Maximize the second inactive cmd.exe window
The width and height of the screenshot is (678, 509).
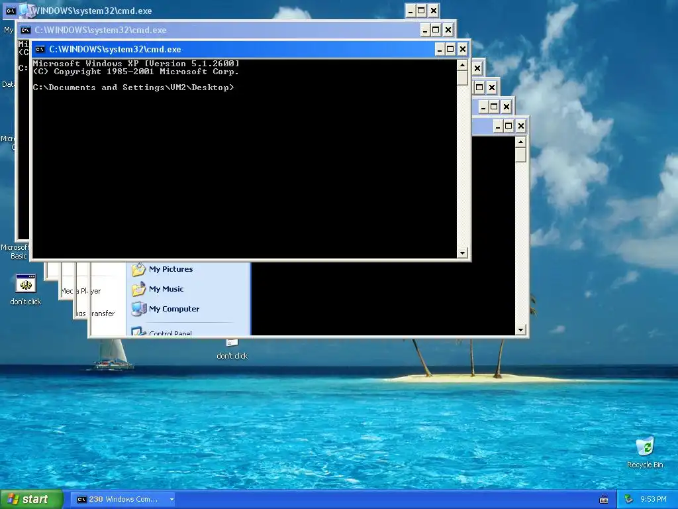pyautogui.click(x=436, y=30)
